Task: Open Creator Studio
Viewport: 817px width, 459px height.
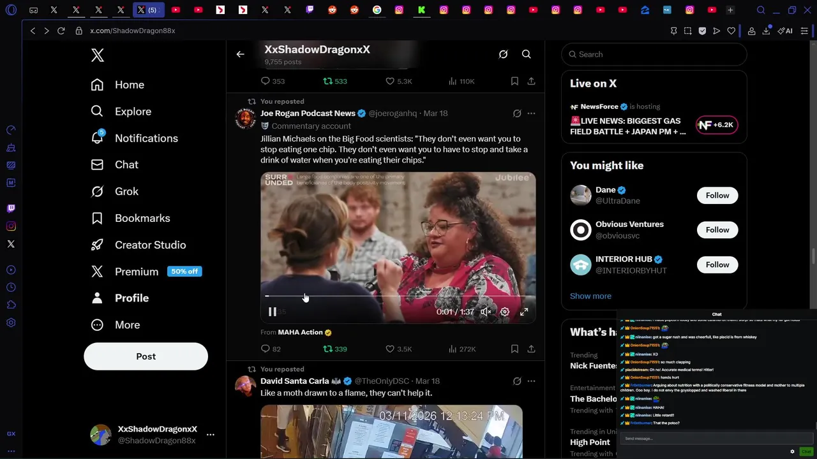Action: 139,245
